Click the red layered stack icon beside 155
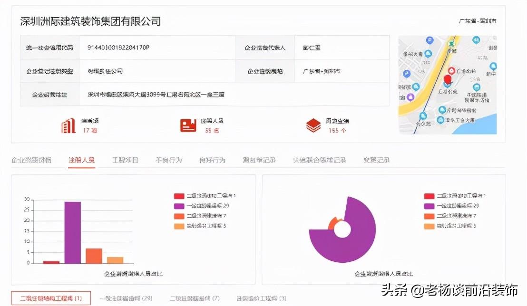Screen dimensions: 527x306 coord(313,125)
